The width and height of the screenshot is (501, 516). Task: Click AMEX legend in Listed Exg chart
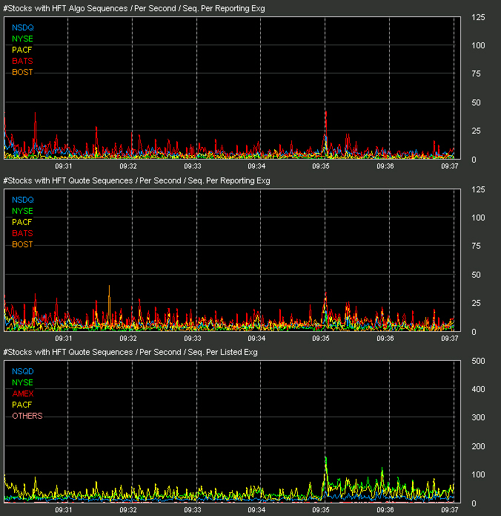pyautogui.click(x=23, y=393)
